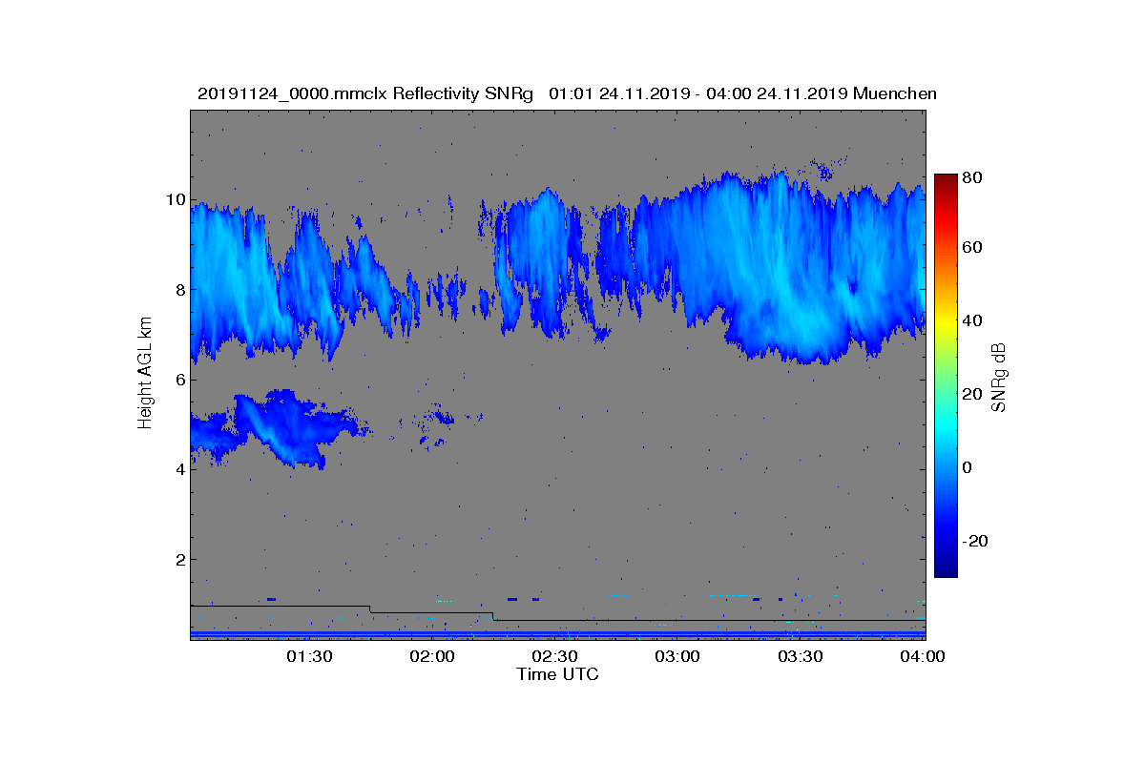Screen dimensions: 1145x763
Task: Click the colorbar tick label 60
Action: (x=974, y=248)
